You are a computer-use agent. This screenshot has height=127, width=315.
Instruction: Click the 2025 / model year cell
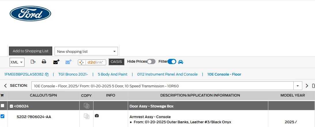[x=291, y=122]
